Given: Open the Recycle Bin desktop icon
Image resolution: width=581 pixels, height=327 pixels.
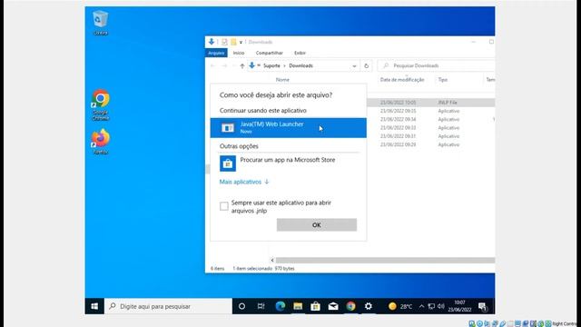Looking at the screenshot, I should tap(101, 23).
